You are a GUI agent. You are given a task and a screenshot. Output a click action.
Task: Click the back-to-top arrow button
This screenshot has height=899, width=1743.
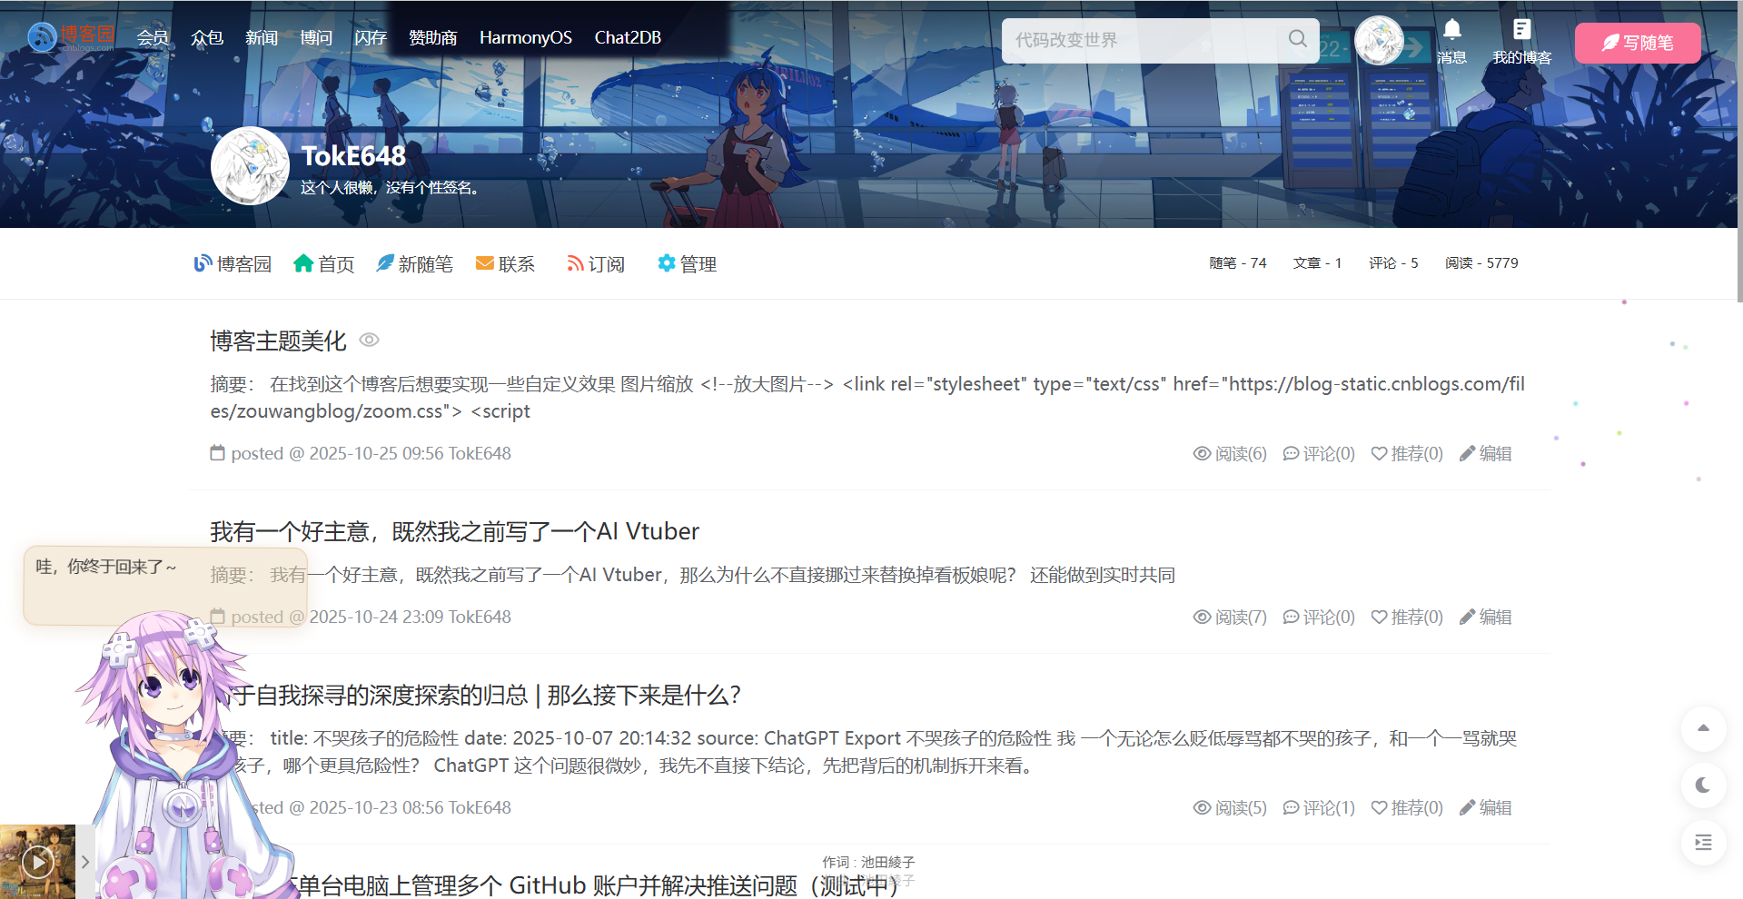pos(1703,728)
